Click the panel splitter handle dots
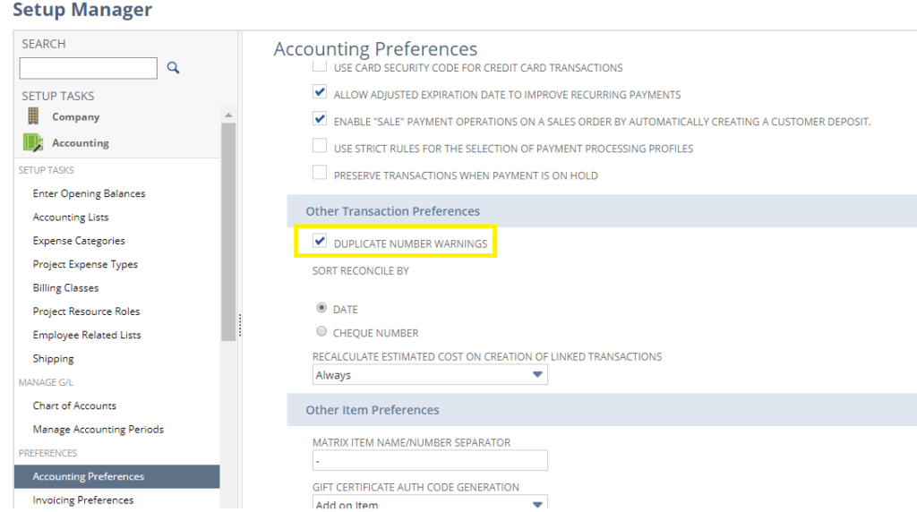 click(x=240, y=326)
